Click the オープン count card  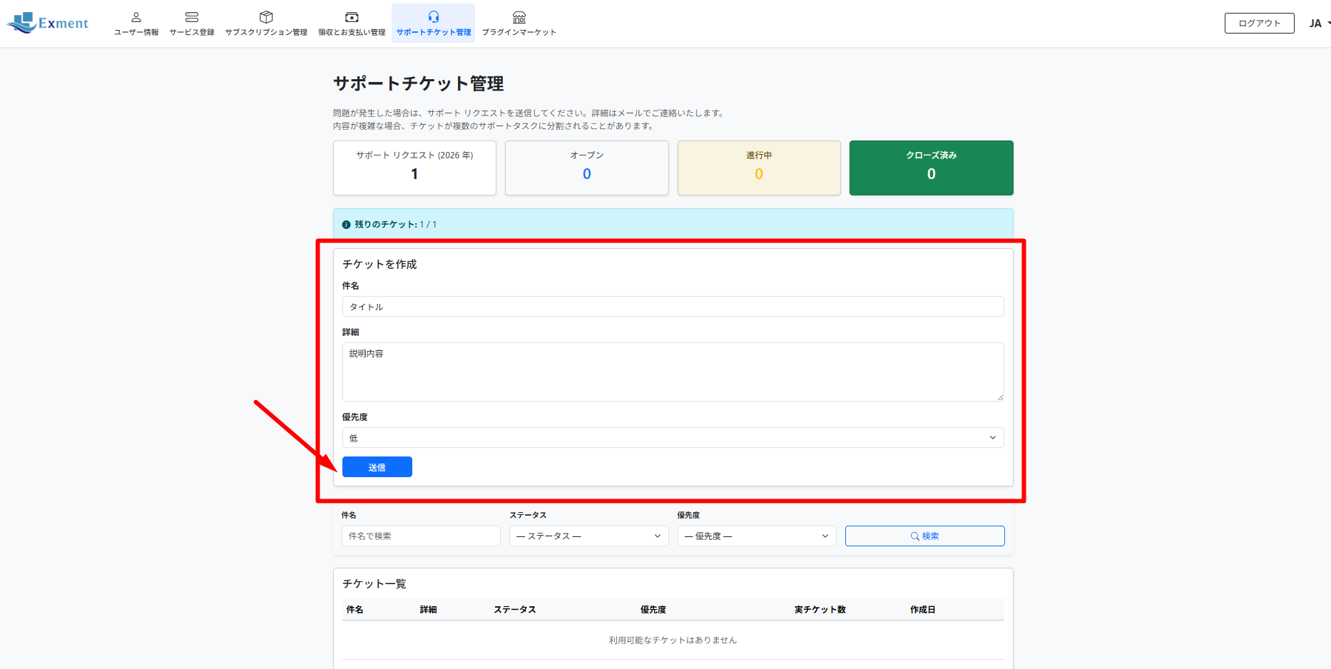[587, 168]
